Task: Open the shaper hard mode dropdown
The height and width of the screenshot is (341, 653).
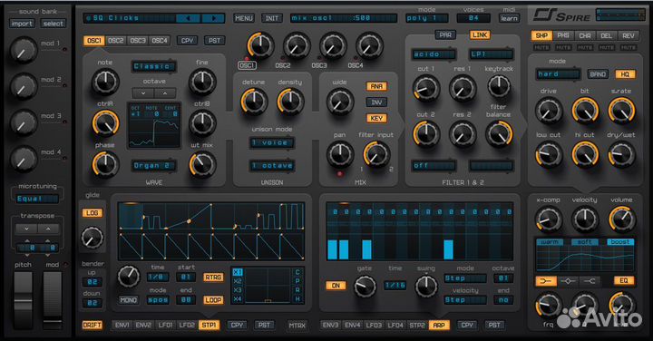Action: click(559, 74)
